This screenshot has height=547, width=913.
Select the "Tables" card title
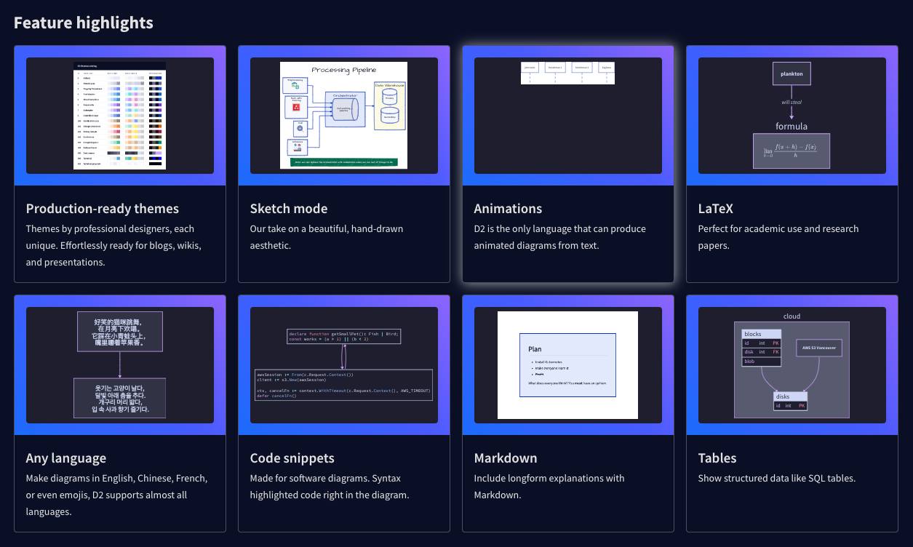coord(717,458)
